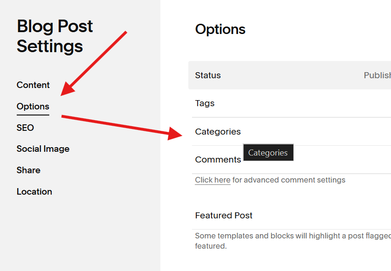Click the advanced comment settings text
This screenshot has width=391, height=271.
(x=289, y=180)
